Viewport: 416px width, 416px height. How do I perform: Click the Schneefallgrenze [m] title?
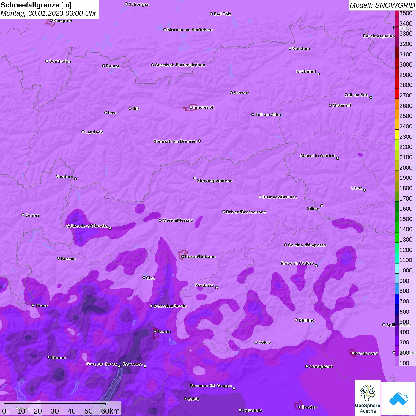[x=36, y=5]
